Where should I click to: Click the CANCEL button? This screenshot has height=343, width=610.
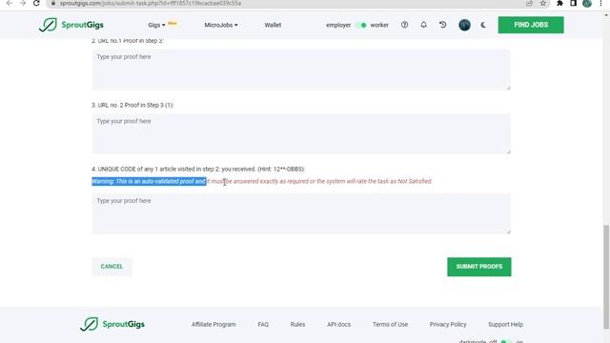point(112,267)
